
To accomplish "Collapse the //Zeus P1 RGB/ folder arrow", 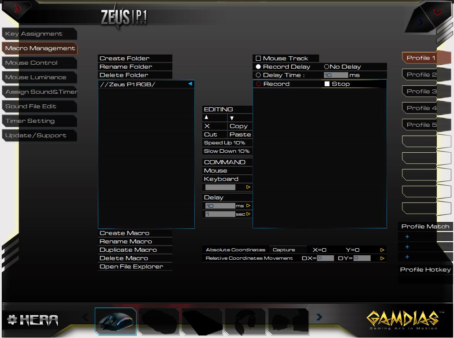I will 190,84.
